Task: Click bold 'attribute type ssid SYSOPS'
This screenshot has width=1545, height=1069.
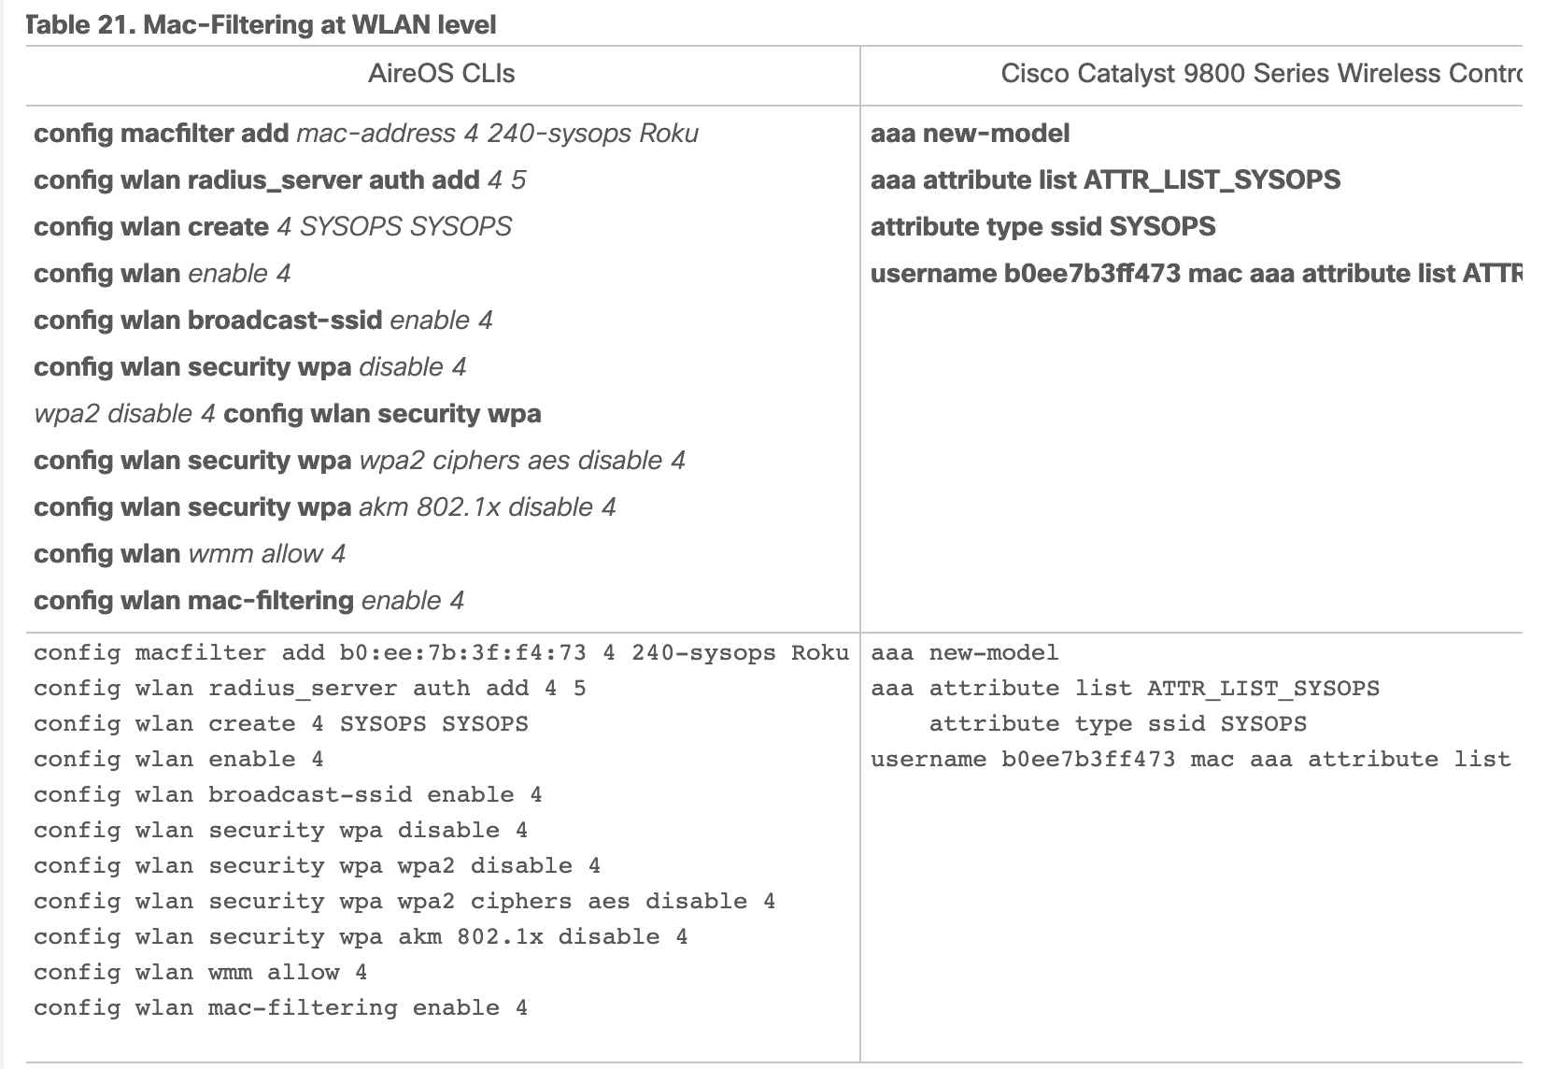Action: tap(1042, 227)
